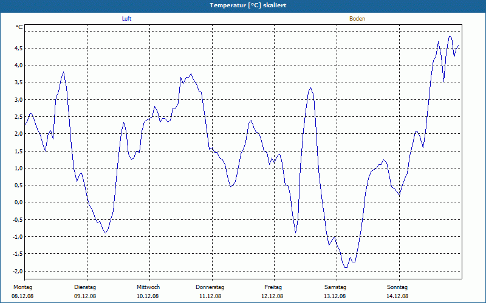The height and width of the screenshot is (303, 486).
Task: Click the '°C' axis unit label
Action: click(19, 27)
